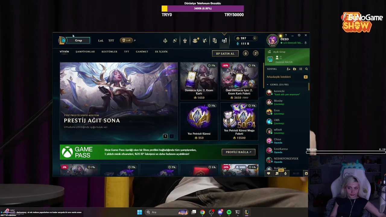The image size is (386, 217).
Task: Open the gift center icon
Action: pos(245,53)
